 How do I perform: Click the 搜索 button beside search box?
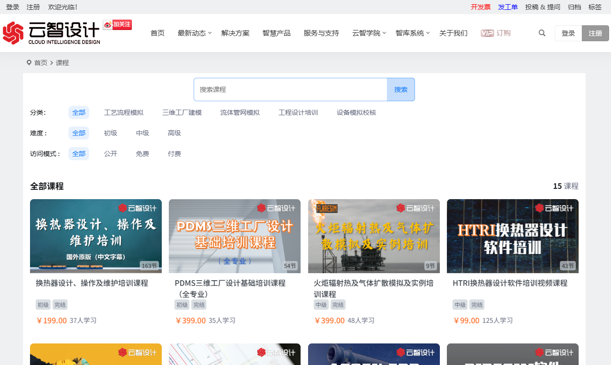401,89
